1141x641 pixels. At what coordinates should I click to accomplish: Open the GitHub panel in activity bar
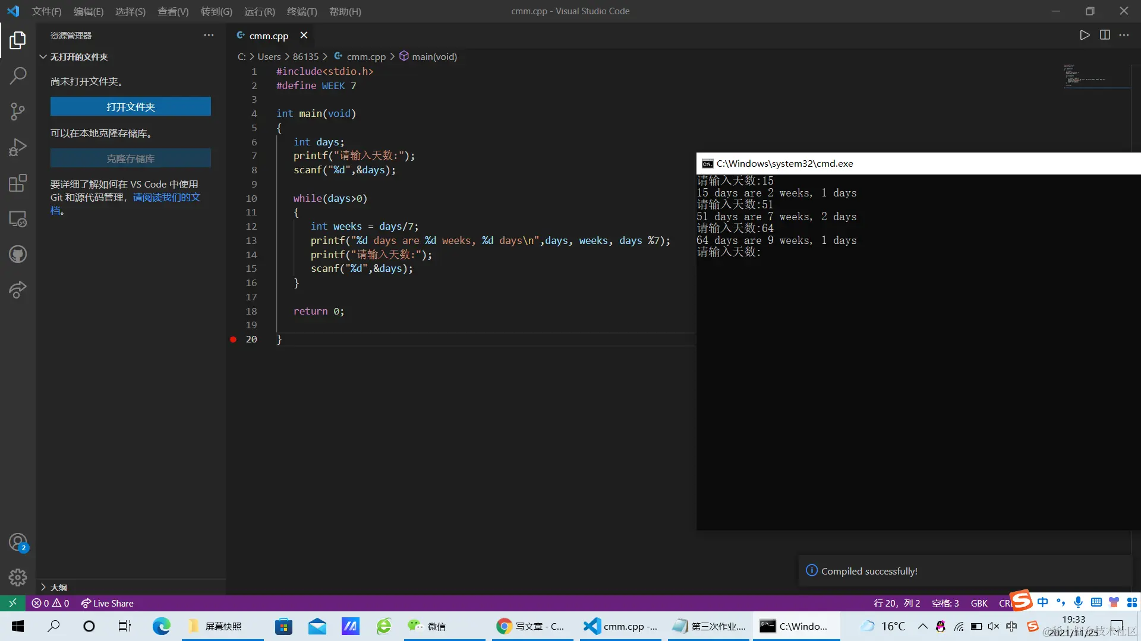click(x=18, y=255)
